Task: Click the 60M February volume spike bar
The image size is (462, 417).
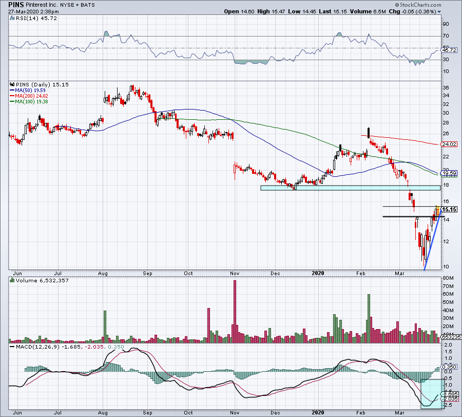Action: [x=369, y=318]
